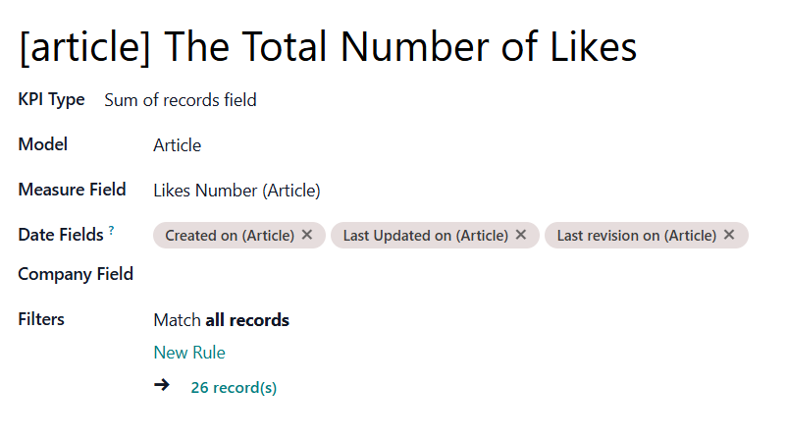Show the Date Fields help tooltip icon
787x441 pixels.
(111, 231)
